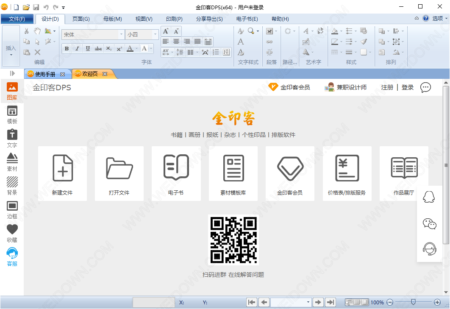Switch to the 页面(G) ribbon tab
Screen dimensions: 450x309
(x=81, y=19)
